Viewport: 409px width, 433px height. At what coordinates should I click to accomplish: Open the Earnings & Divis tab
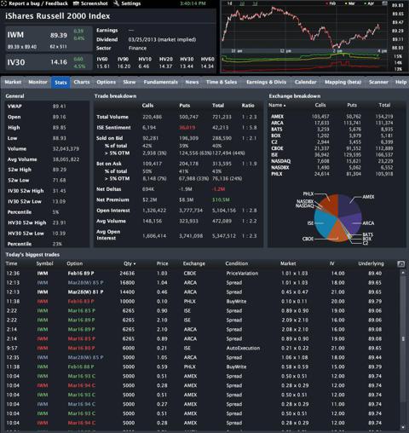(266, 82)
